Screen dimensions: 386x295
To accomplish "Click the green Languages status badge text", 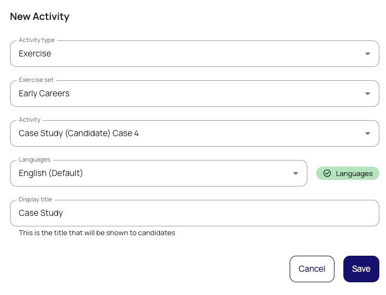I will coord(354,174).
